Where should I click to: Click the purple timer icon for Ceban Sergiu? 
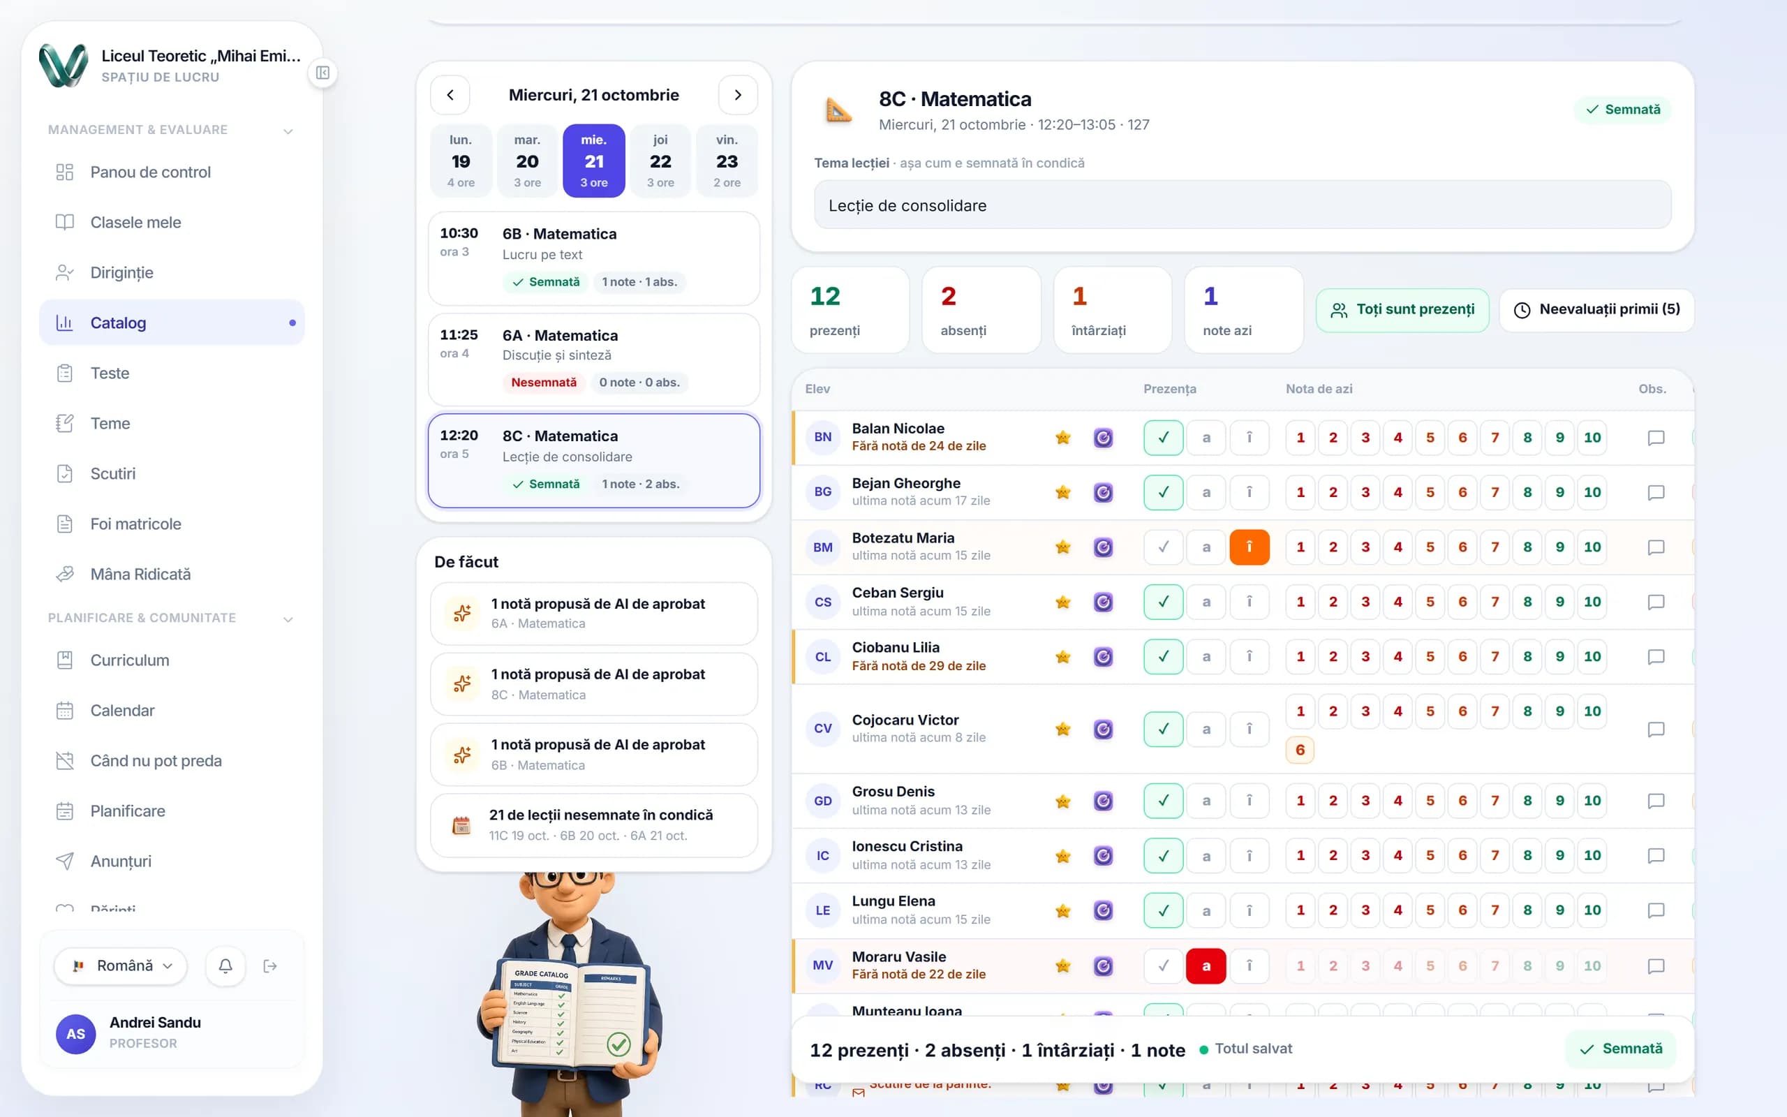pos(1102,602)
